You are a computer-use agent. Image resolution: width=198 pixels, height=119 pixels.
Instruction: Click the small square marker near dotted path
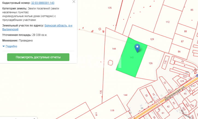pyautogui.click(x=100, y=29)
